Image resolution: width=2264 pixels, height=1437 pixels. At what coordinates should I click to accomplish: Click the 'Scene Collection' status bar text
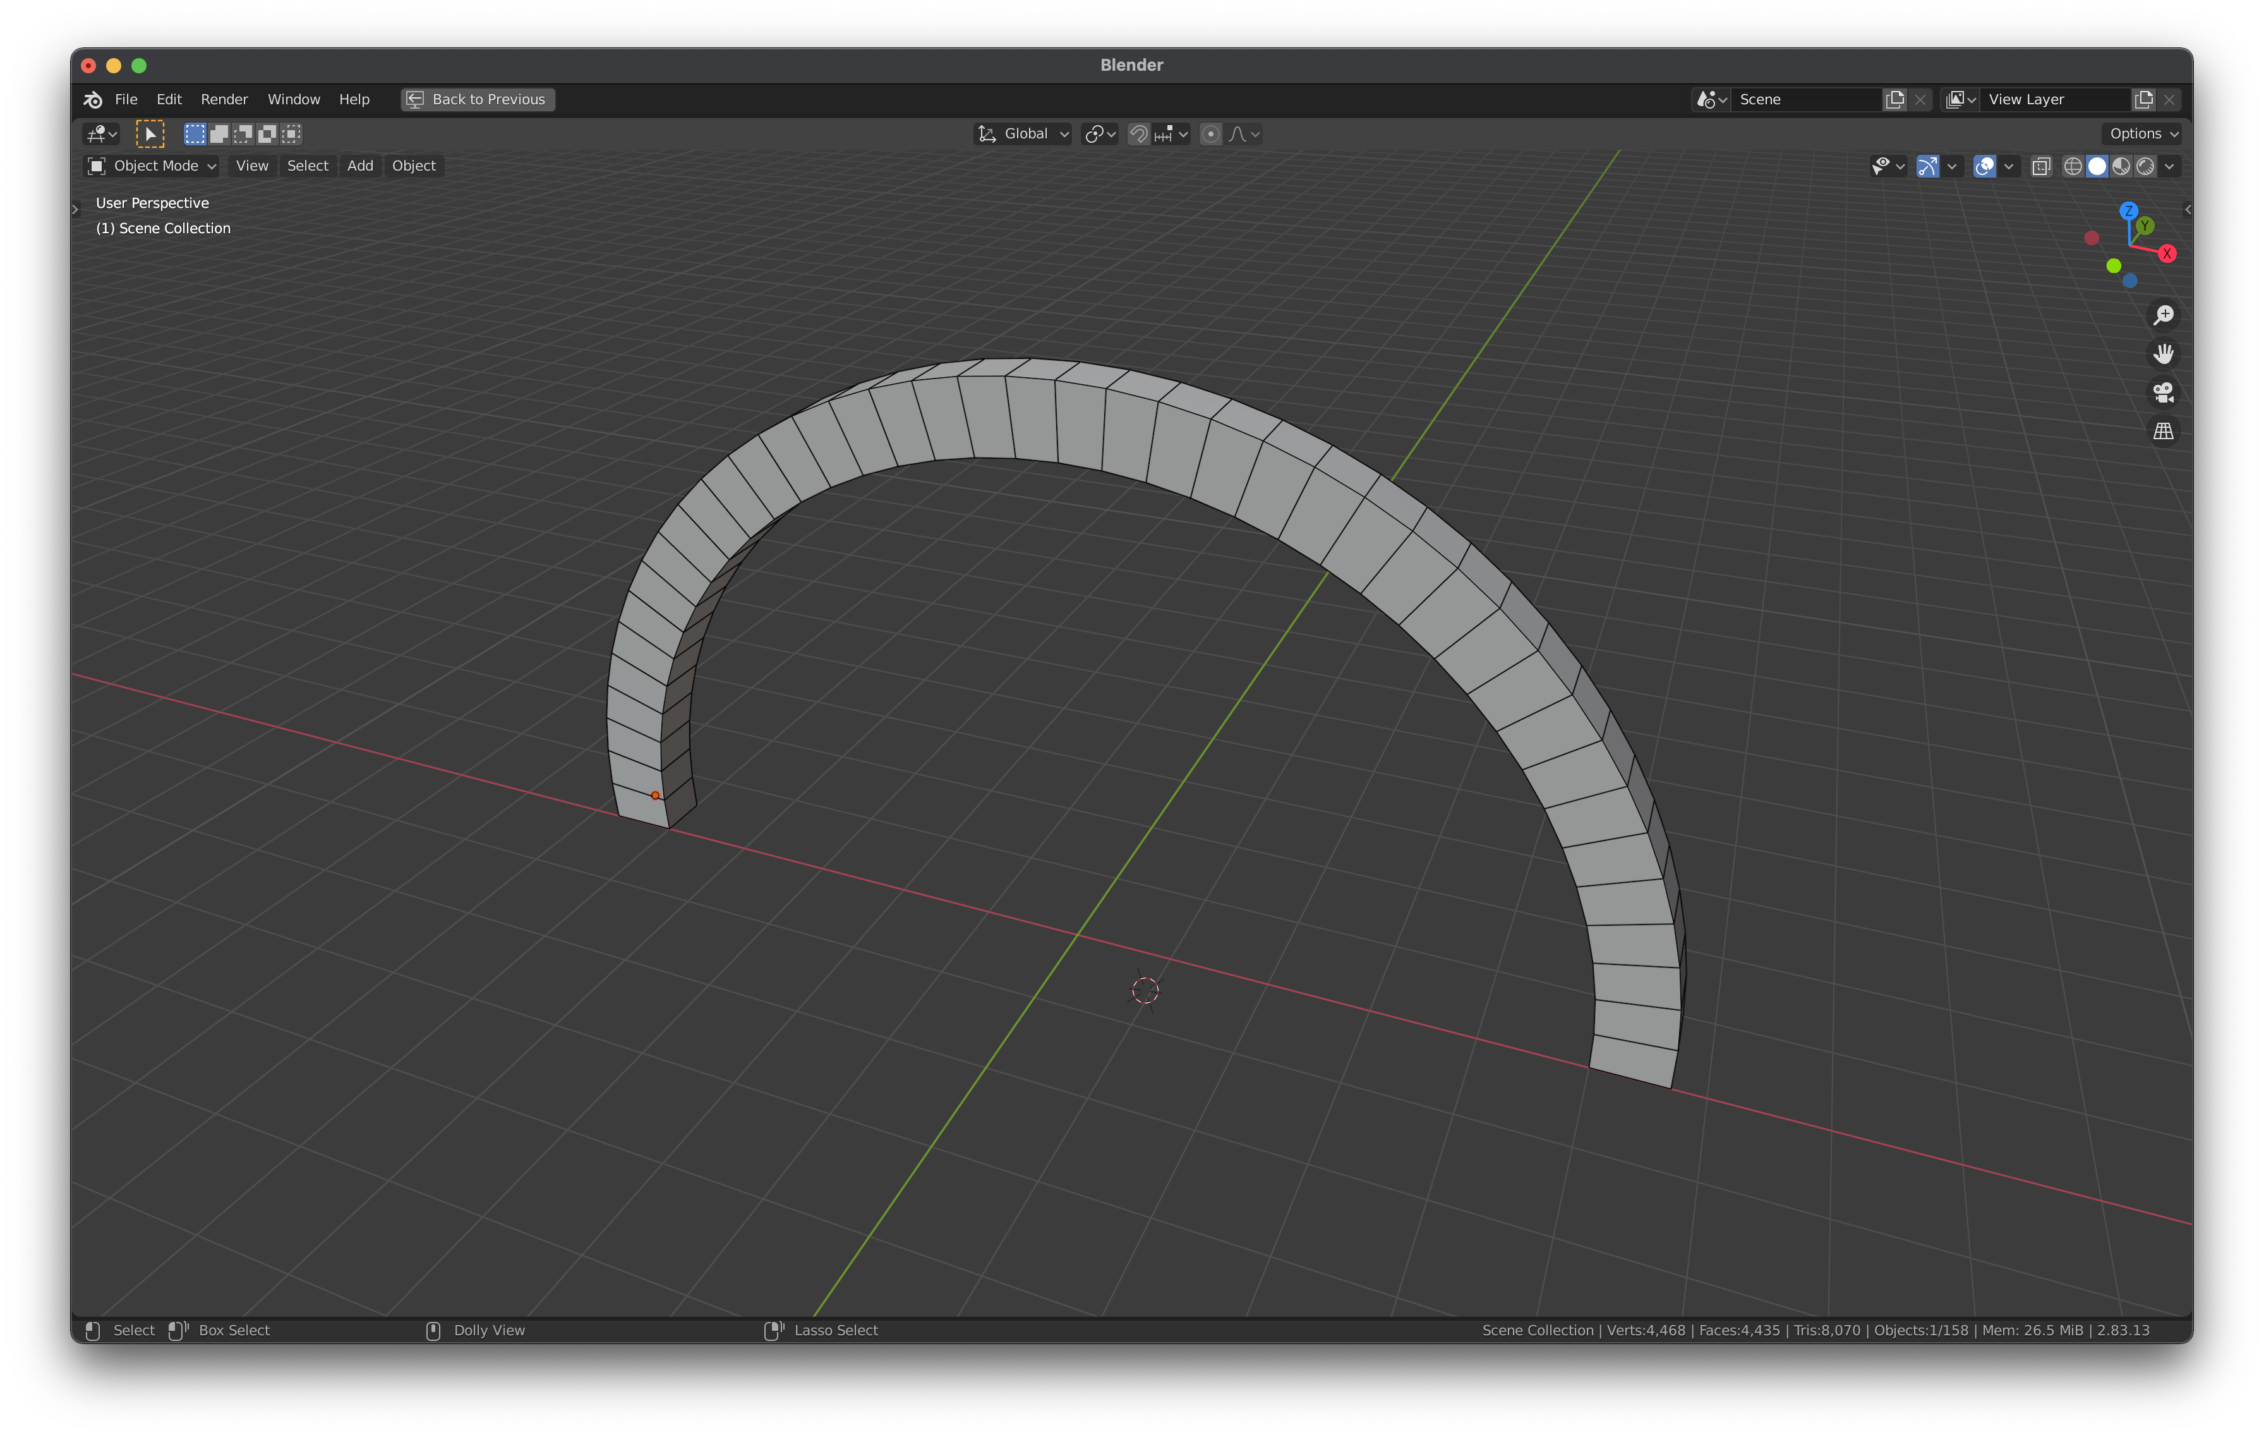pyautogui.click(x=1537, y=1331)
